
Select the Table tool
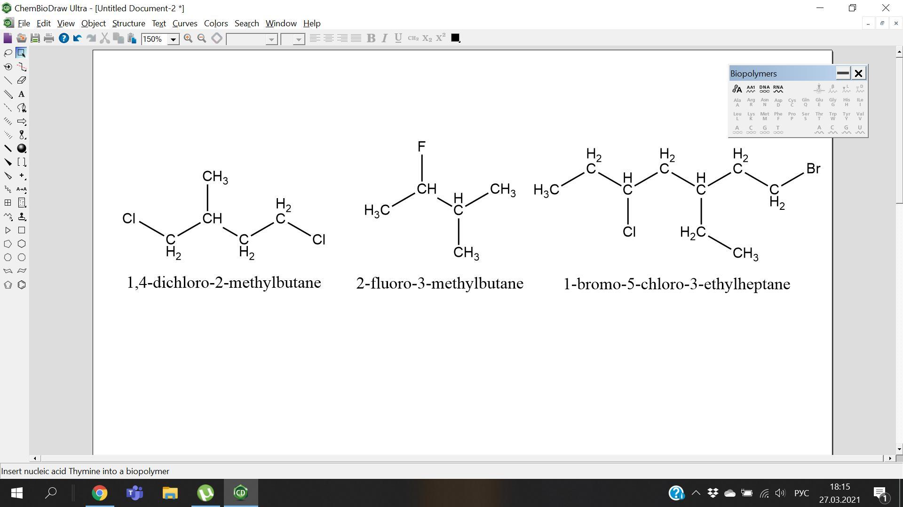pyautogui.click(x=8, y=203)
